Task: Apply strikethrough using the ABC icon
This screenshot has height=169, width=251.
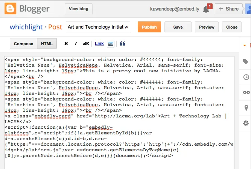Action: tap(86, 44)
